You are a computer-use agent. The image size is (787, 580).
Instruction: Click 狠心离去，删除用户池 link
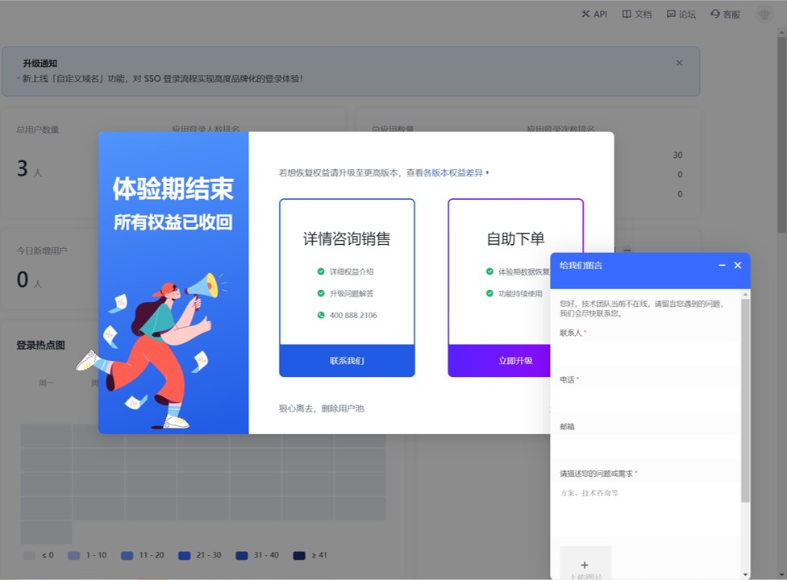point(321,408)
